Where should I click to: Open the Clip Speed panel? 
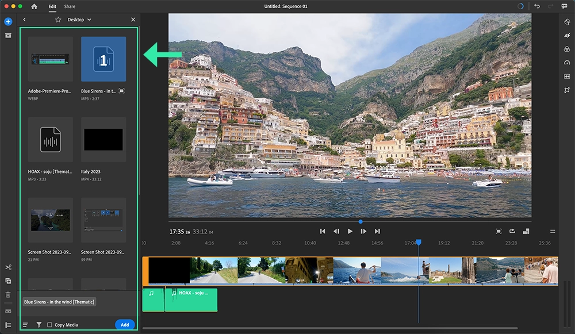click(x=566, y=62)
